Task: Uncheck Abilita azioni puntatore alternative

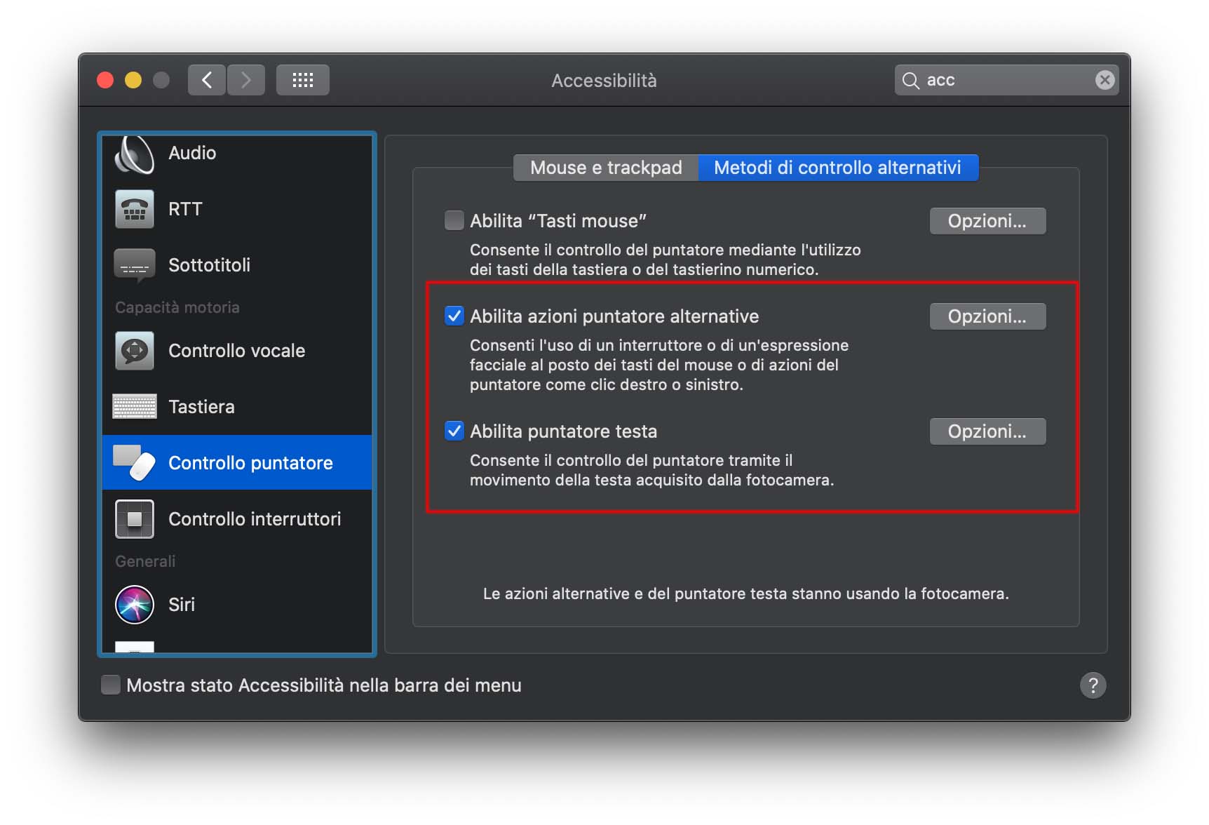Action: click(x=454, y=316)
